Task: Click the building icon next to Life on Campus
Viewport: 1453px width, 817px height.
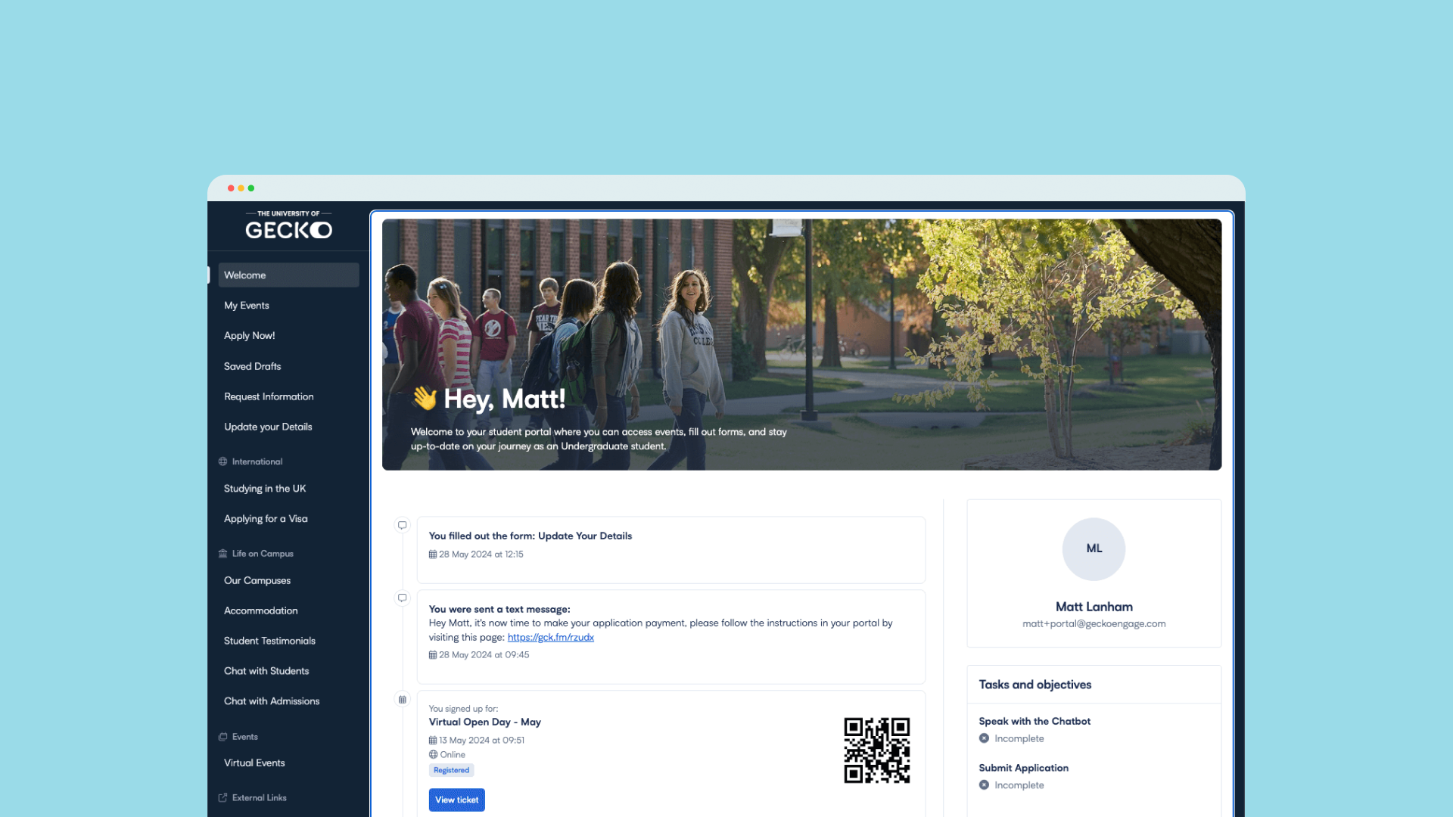Action: [x=222, y=553]
